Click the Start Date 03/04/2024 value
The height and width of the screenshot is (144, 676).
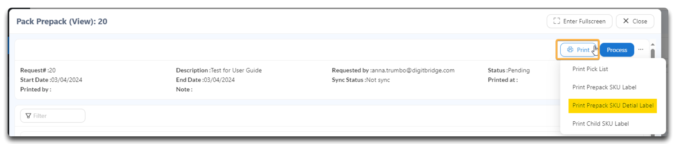click(67, 80)
